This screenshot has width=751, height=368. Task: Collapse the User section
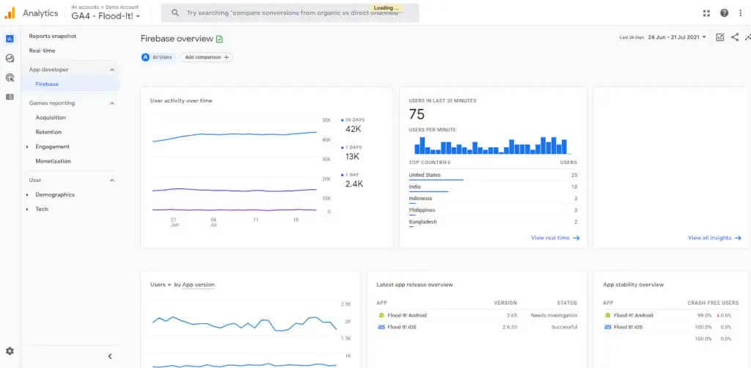coord(112,180)
